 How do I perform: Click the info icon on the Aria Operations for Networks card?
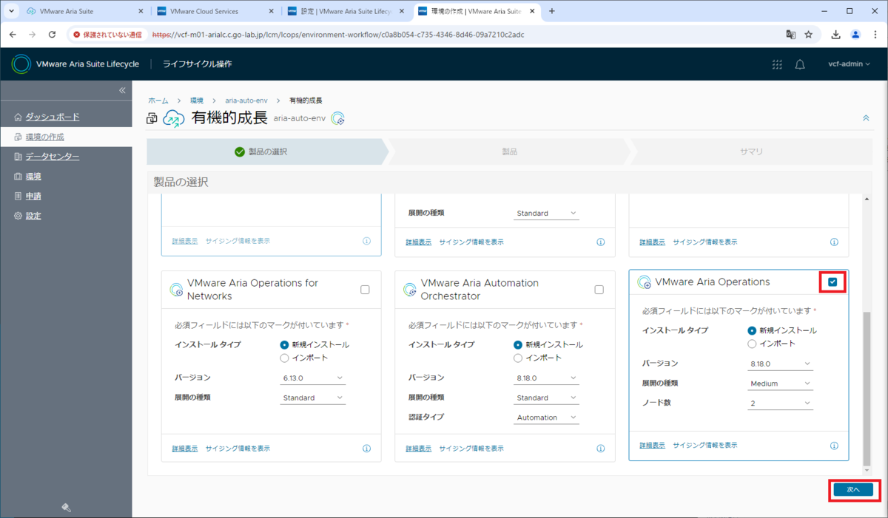pyautogui.click(x=366, y=449)
